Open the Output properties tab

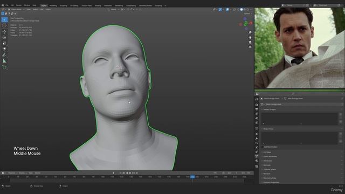tap(257, 109)
